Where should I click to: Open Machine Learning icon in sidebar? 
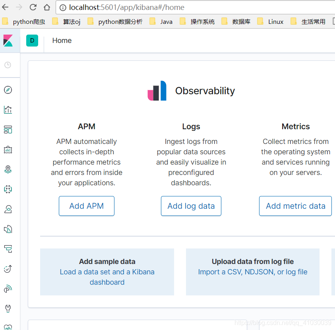[8, 189]
